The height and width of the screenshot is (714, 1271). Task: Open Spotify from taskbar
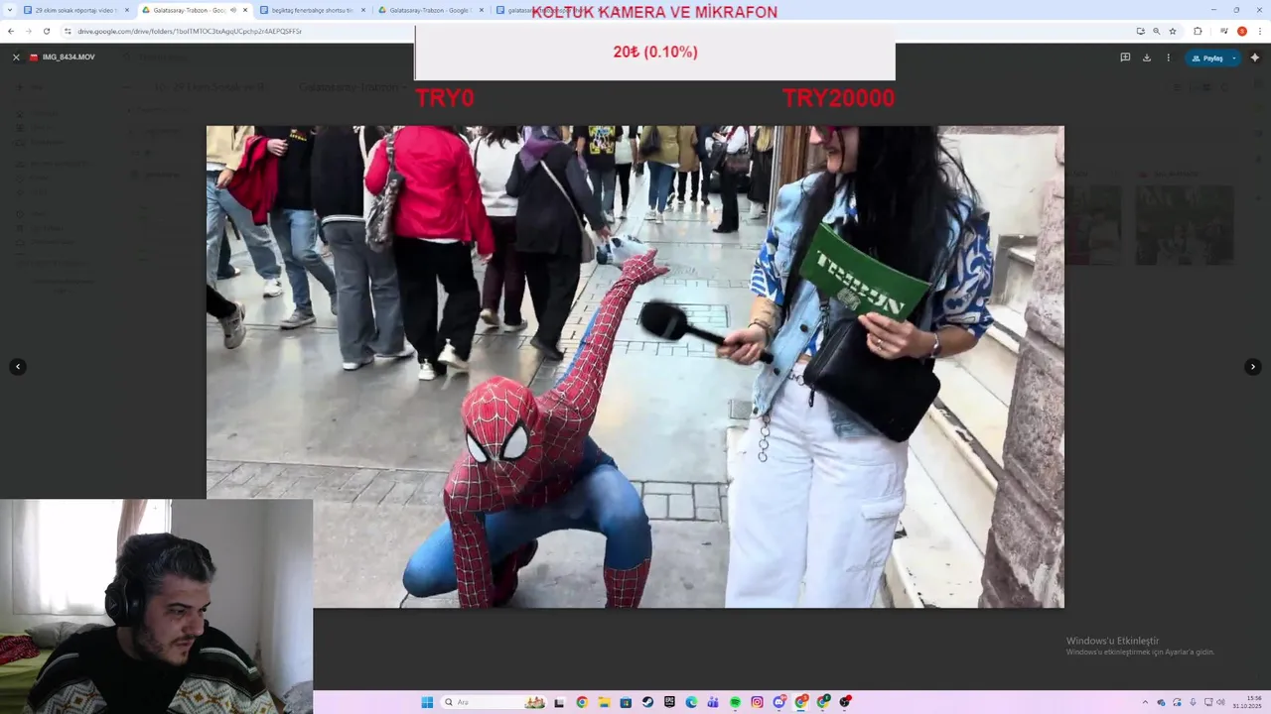pyautogui.click(x=736, y=702)
